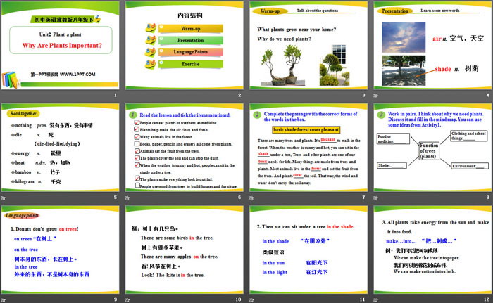This screenshot has height=303, width=493.
Task: Click the numbered circle 2 on slide 7
Action: point(258,114)
